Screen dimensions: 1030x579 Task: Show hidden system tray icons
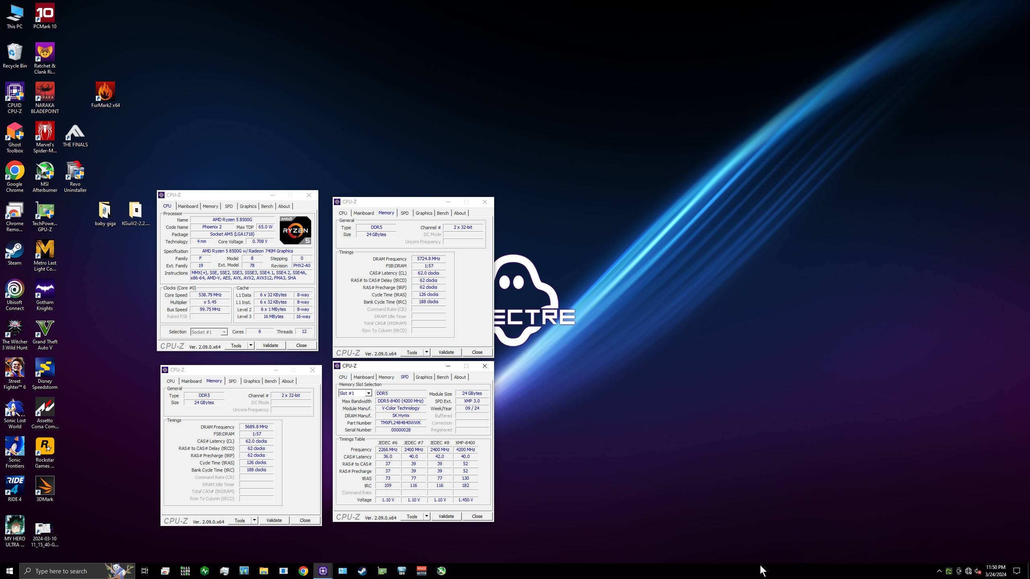pos(939,571)
